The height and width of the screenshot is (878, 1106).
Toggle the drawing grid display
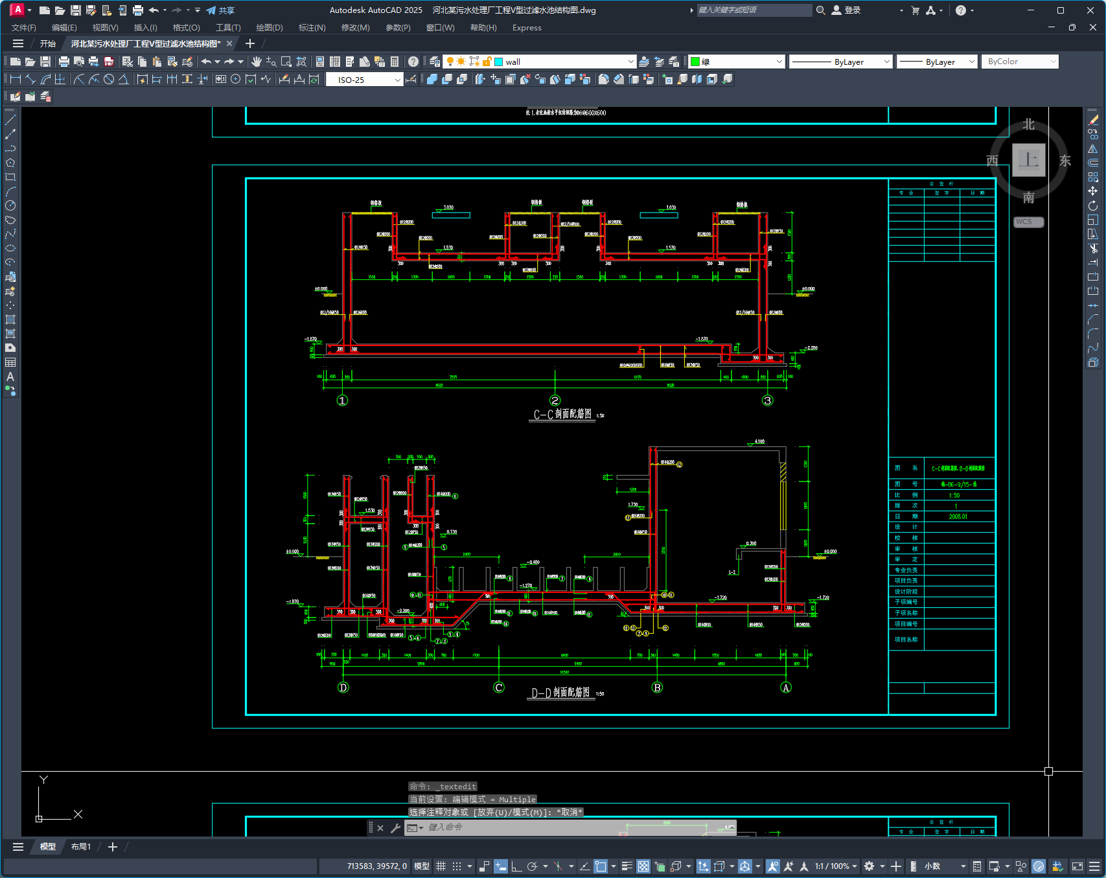441,866
